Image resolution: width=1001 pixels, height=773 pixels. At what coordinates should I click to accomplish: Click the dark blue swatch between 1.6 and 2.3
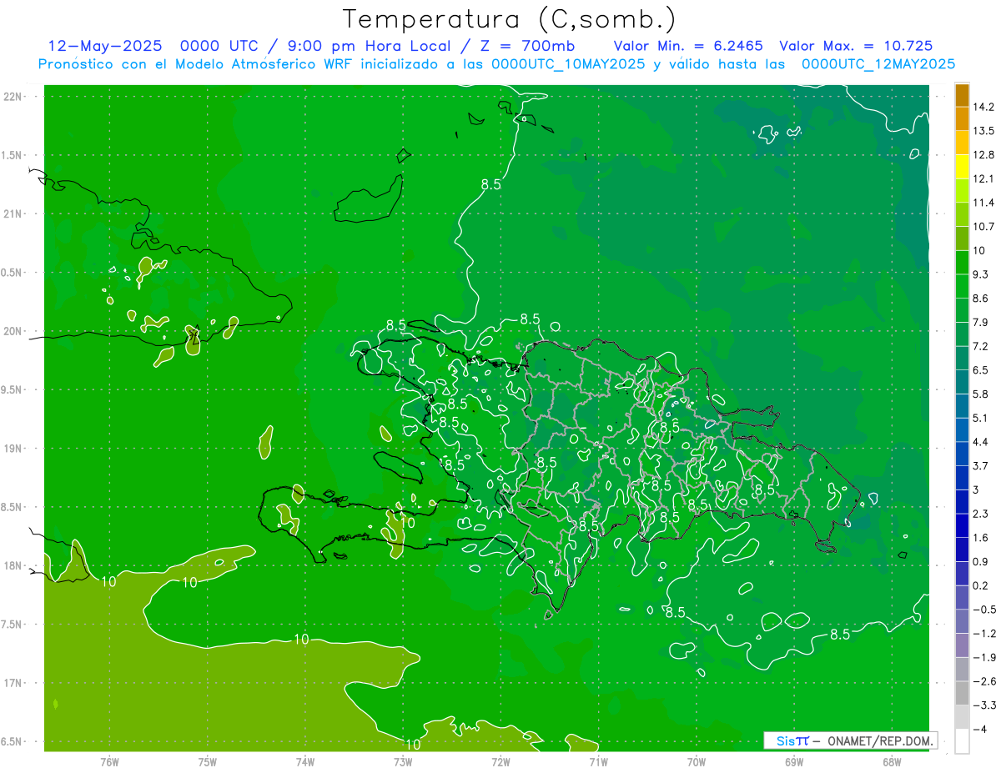tap(962, 525)
